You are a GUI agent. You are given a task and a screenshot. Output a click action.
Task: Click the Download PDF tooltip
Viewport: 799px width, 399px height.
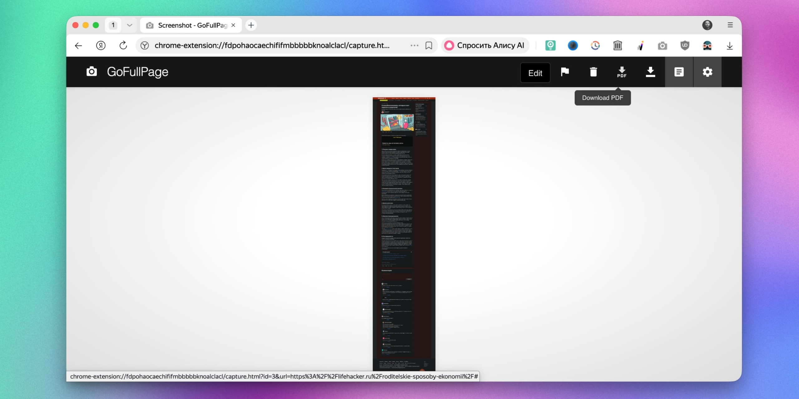click(x=602, y=98)
